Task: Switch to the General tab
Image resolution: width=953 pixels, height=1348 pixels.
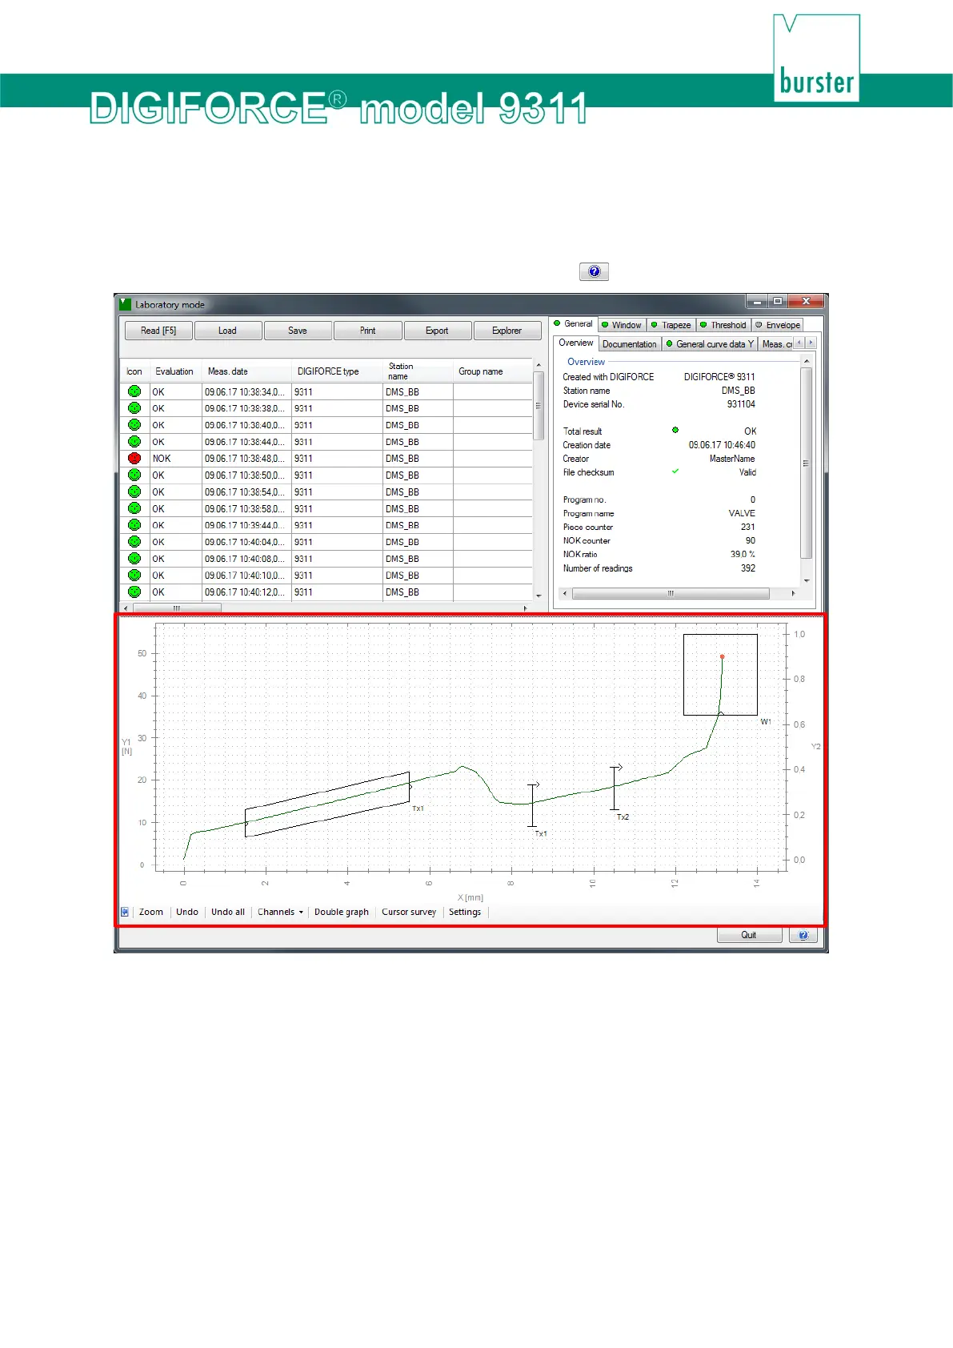Action: [x=574, y=324]
